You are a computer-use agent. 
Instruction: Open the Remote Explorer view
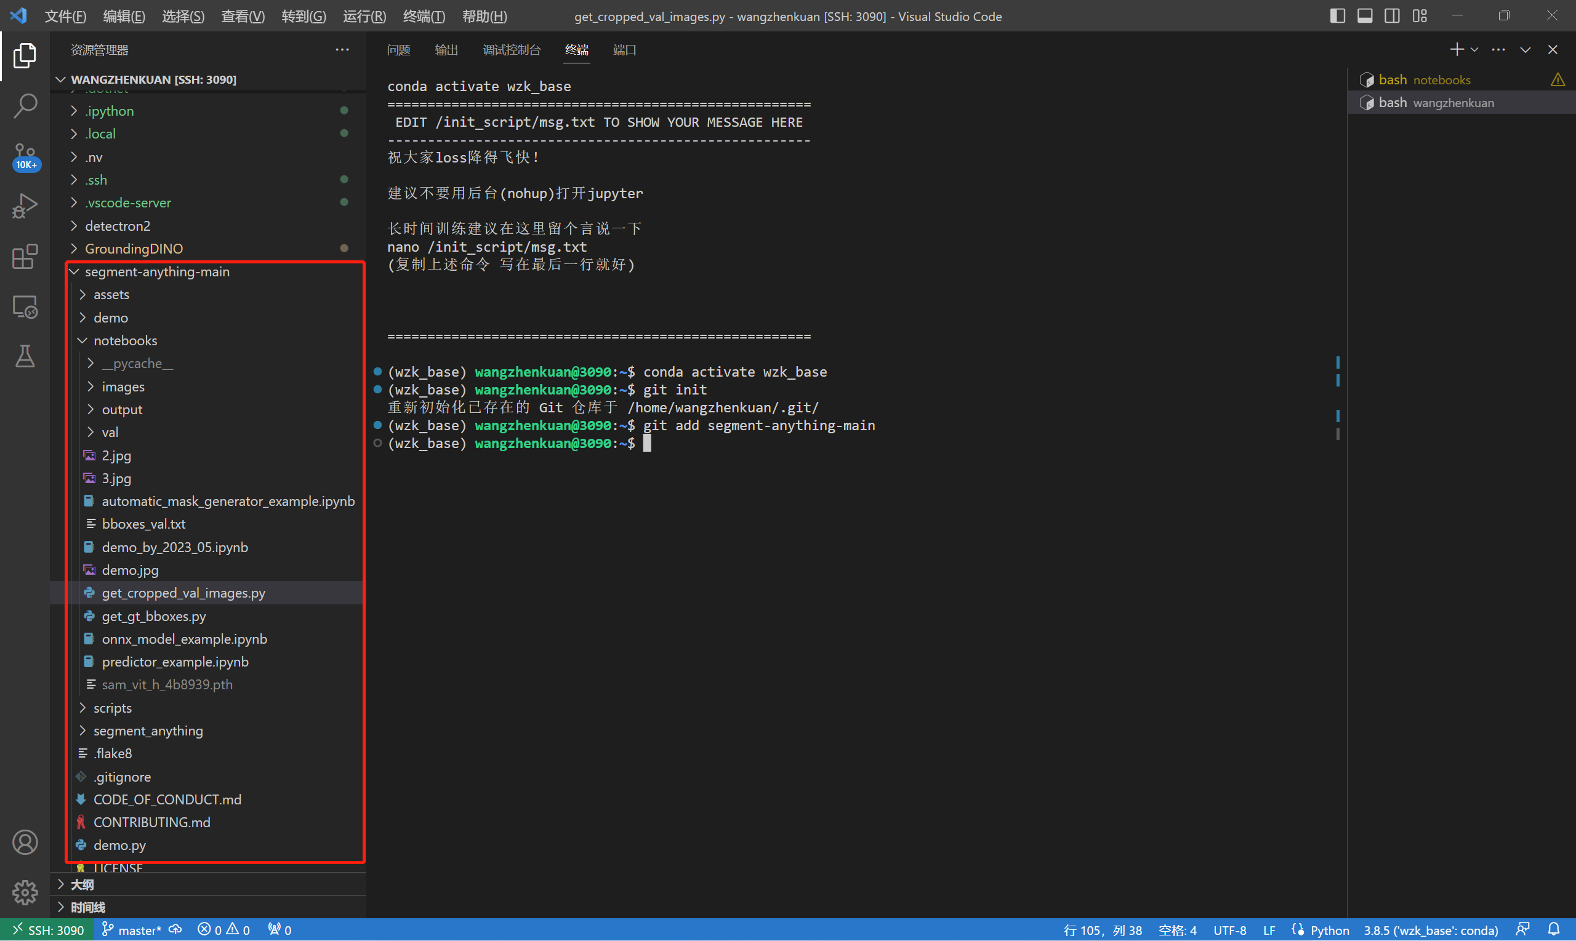pyautogui.click(x=25, y=307)
